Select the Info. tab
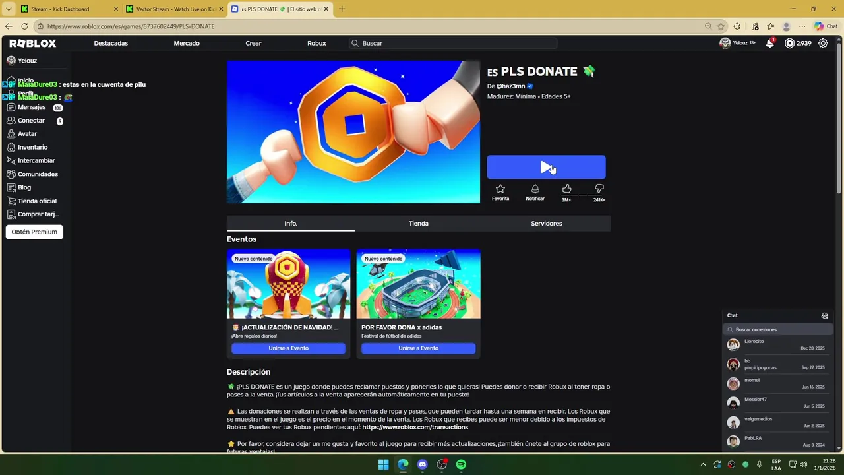Screen dimensions: 844x475 [291, 224]
